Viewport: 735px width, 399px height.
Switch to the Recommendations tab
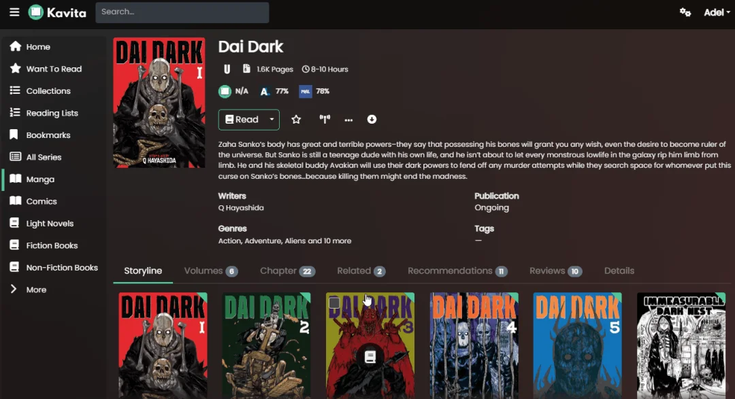pyautogui.click(x=457, y=271)
